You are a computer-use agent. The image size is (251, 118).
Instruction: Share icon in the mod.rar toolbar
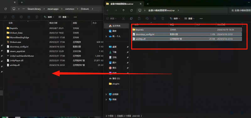(x=155, y=19)
